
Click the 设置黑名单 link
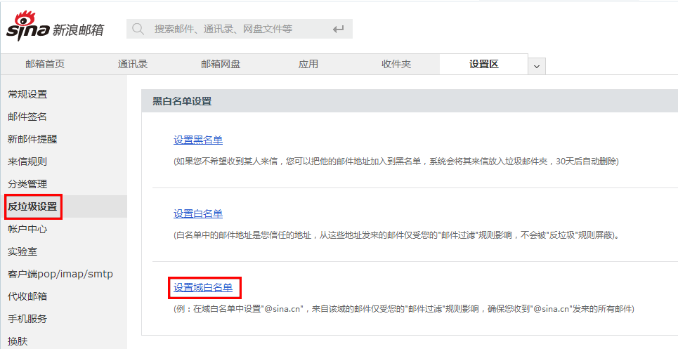[198, 140]
